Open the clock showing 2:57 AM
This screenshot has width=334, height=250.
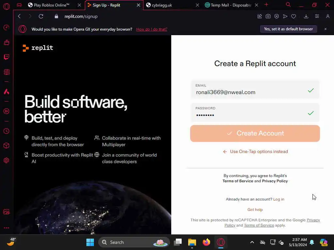(x=298, y=242)
